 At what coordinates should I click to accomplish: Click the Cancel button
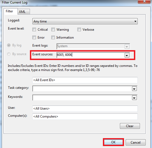coord(136,143)
